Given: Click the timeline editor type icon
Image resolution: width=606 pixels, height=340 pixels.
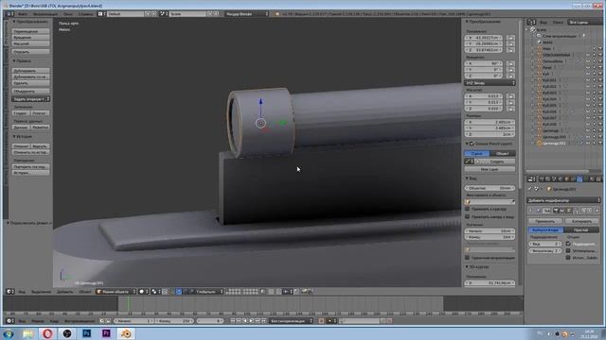Looking at the screenshot, I should point(10,321).
